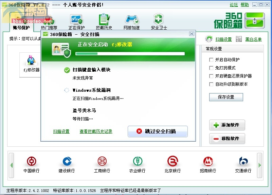
Task: Click the 北京银行 logo icon
Action: point(173,161)
